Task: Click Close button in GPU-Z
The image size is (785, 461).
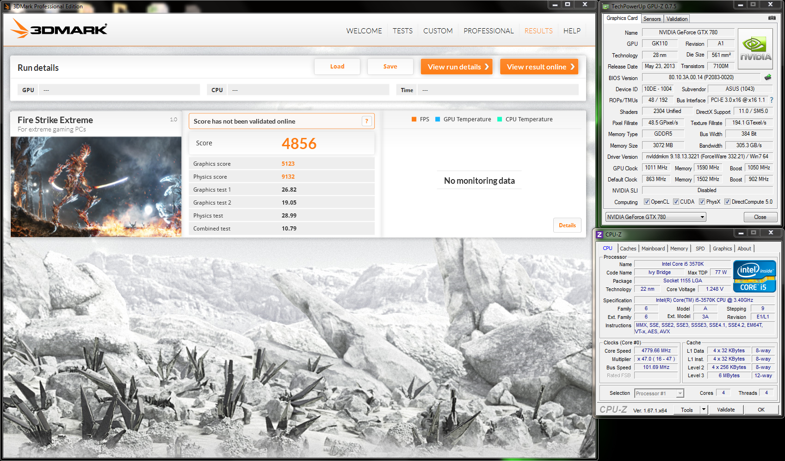Action: (760, 217)
